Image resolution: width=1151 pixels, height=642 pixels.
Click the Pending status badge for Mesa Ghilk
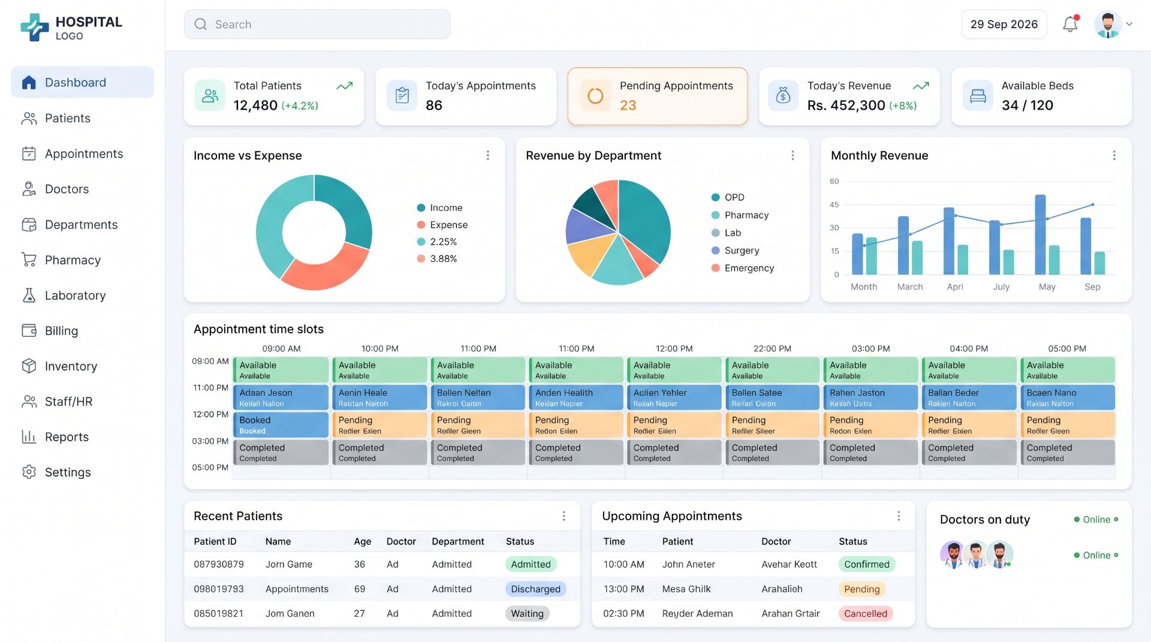861,589
